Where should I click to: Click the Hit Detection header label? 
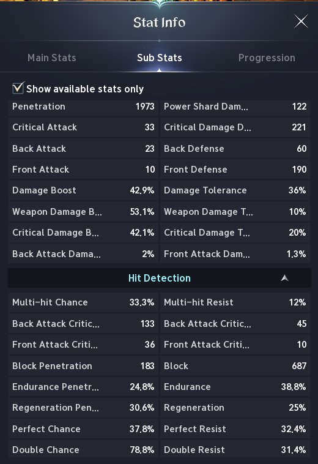(x=159, y=278)
